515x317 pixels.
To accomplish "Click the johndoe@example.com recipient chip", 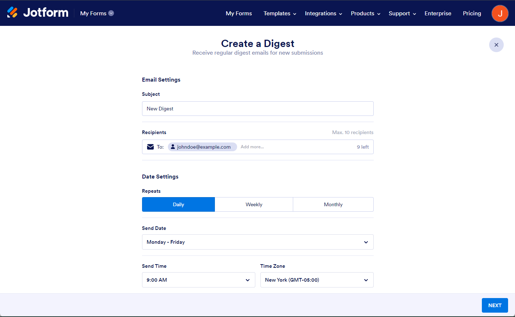I will (203, 147).
